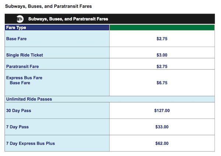The width and height of the screenshot is (221, 156).
Task: Click the $127.00 price value
Action: (162, 110)
